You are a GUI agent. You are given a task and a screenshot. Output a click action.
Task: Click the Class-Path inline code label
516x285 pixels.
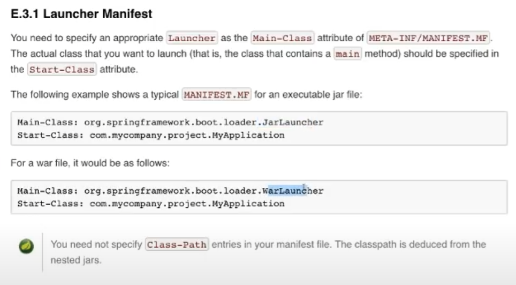177,244
